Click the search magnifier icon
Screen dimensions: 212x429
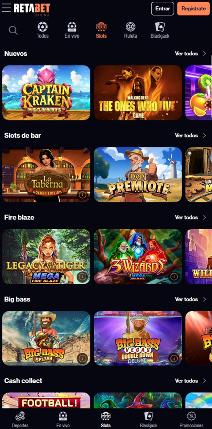[13, 30]
